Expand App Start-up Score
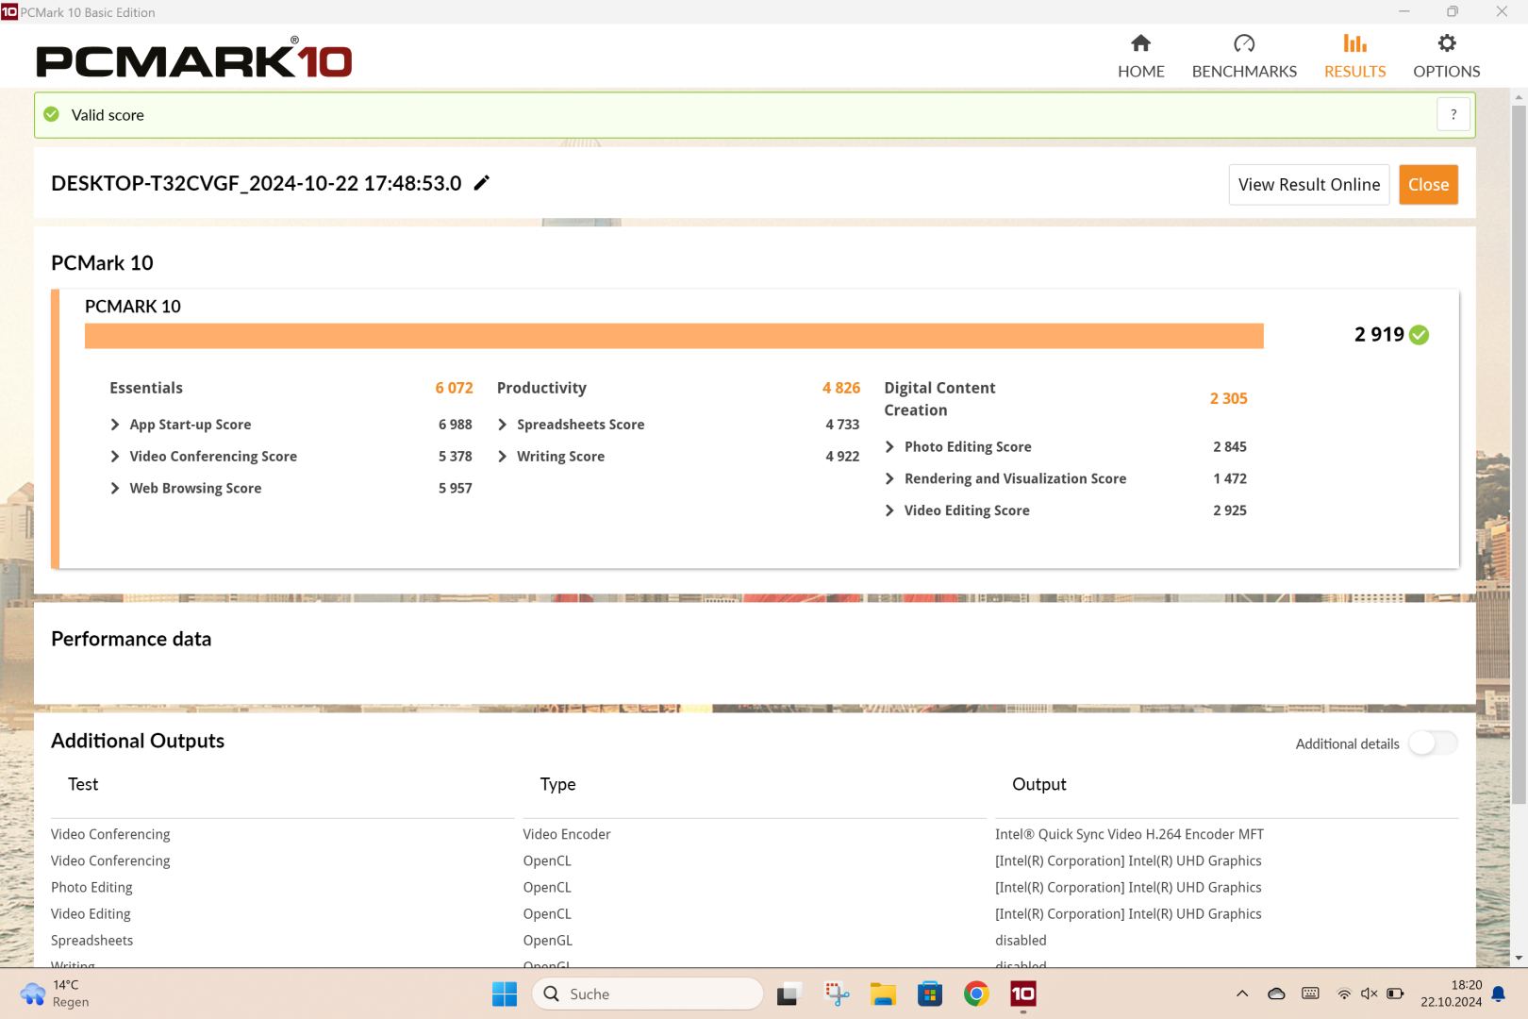This screenshot has width=1528, height=1019. click(x=115, y=425)
